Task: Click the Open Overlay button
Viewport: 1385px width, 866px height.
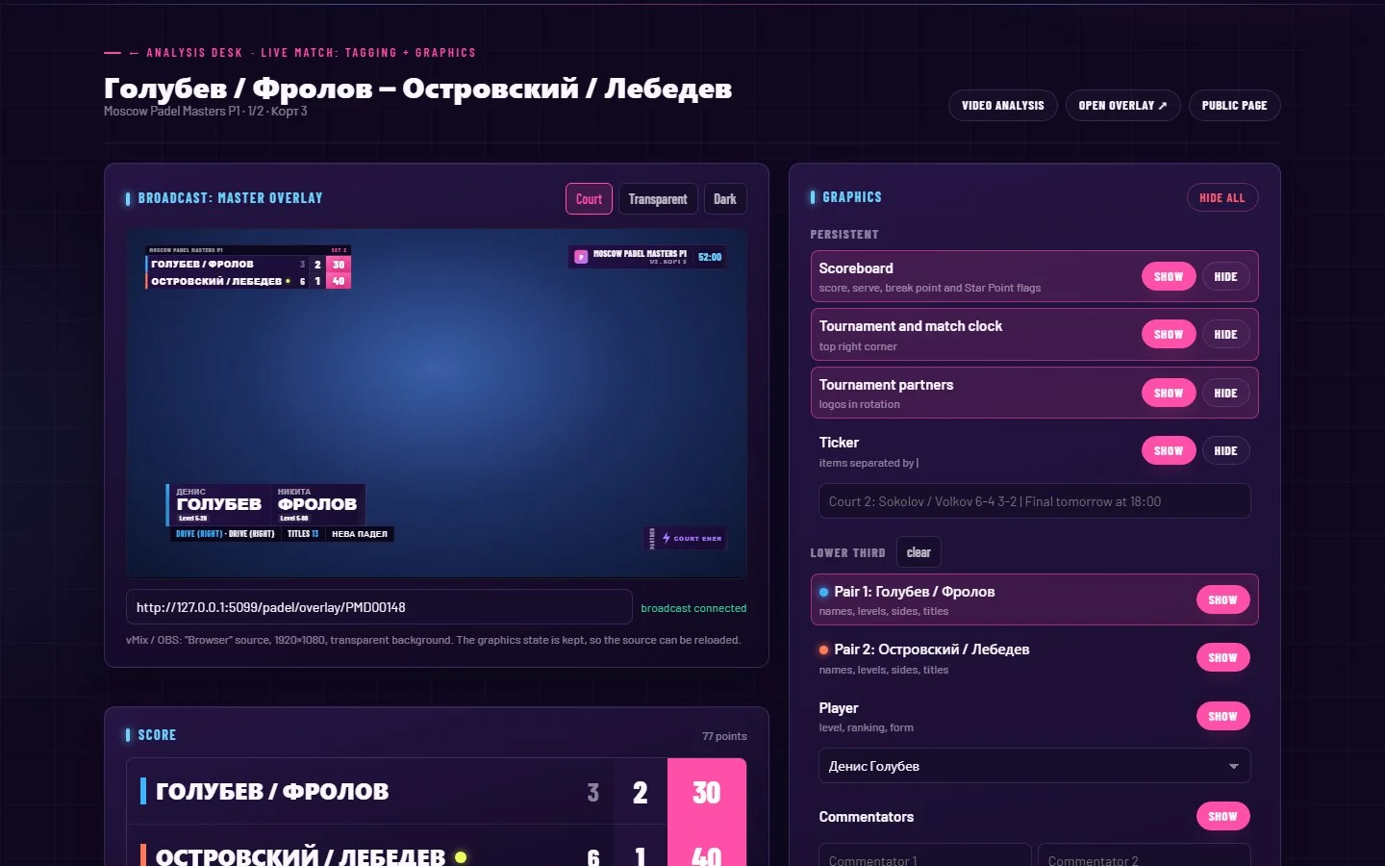Action: click(x=1122, y=105)
